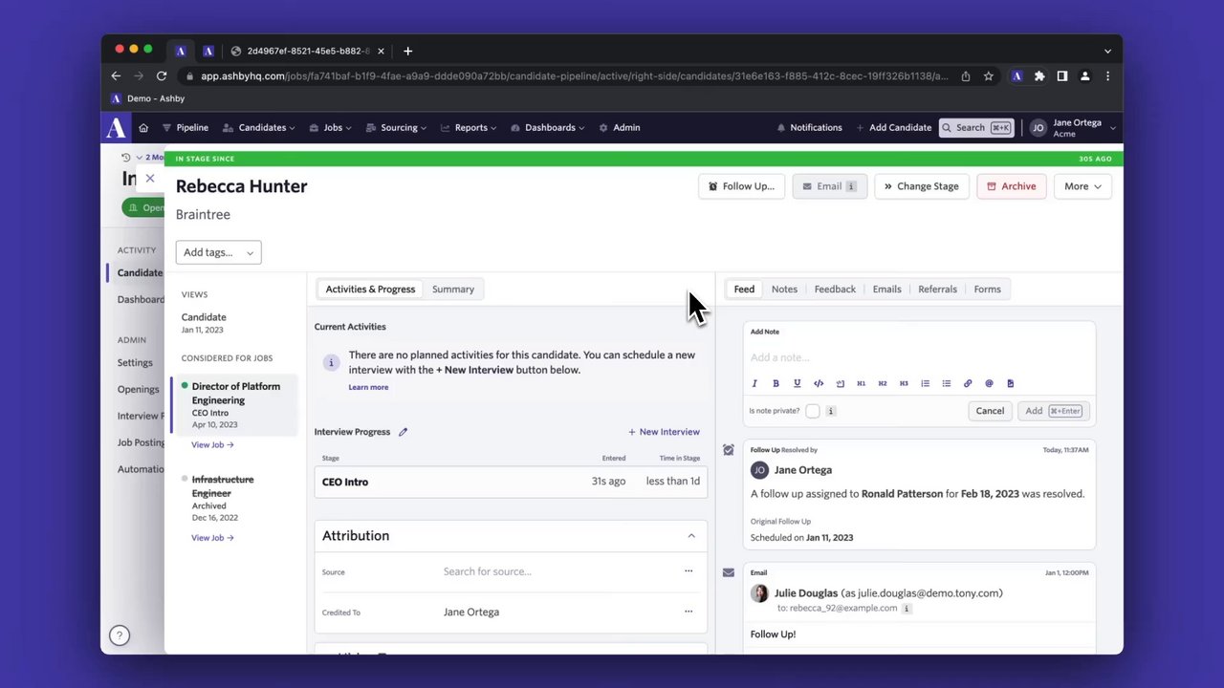
Task: Expand the Reports navigation menu
Action: click(x=469, y=127)
